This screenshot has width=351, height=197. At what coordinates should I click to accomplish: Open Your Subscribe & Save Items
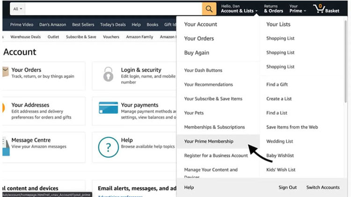213,99
